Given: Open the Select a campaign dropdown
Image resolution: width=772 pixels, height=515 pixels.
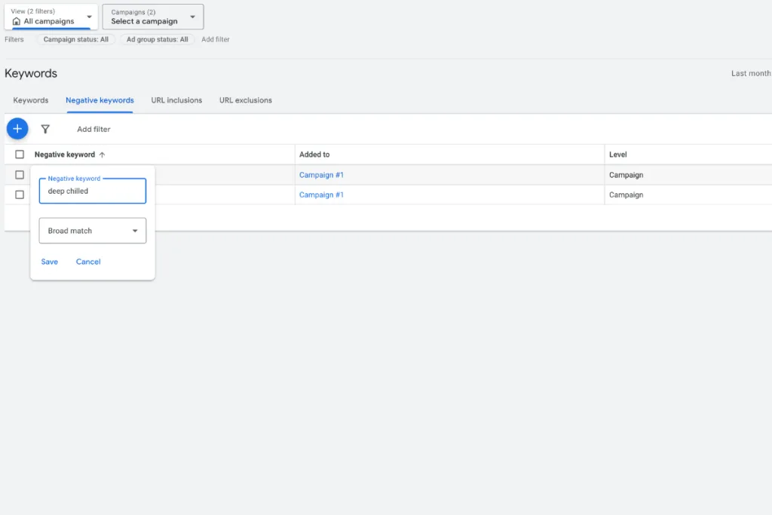Looking at the screenshot, I should (x=153, y=17).
